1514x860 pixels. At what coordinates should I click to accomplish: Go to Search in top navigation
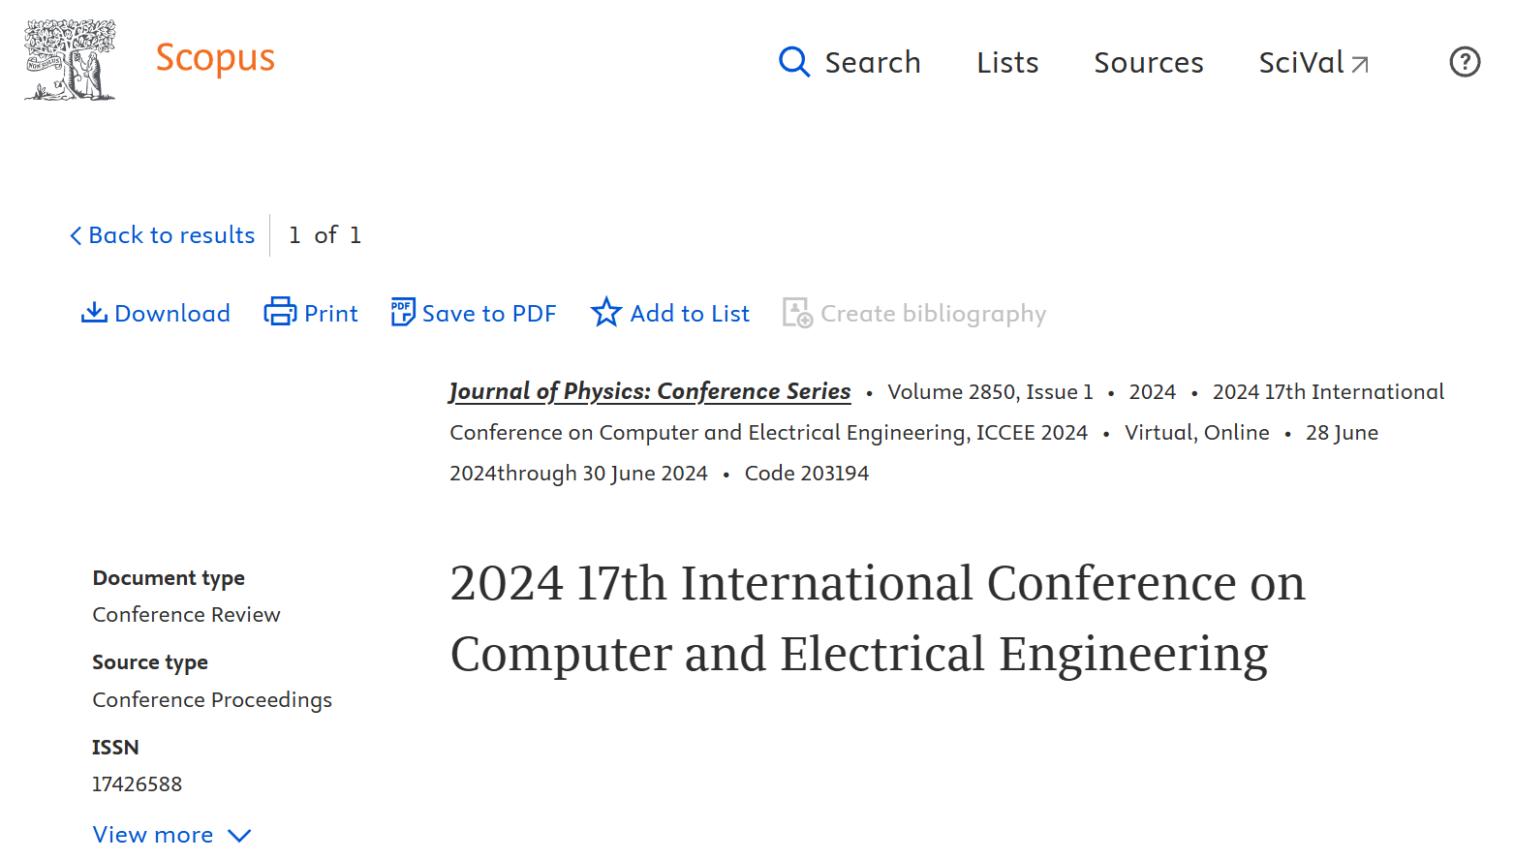[872, 63]
